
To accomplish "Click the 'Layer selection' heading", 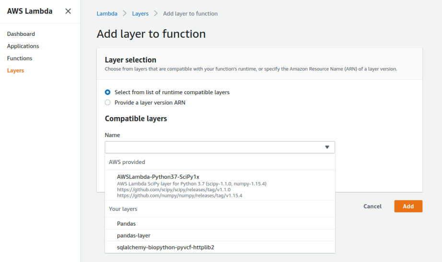I will pos(130,60).
